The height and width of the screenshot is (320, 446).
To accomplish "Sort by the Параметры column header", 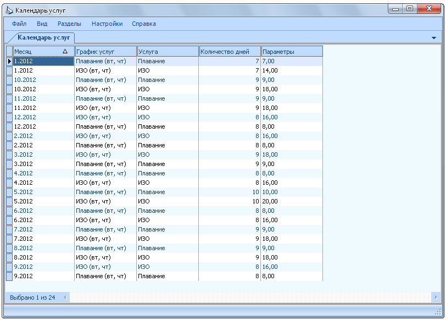I will click(292, 51).
